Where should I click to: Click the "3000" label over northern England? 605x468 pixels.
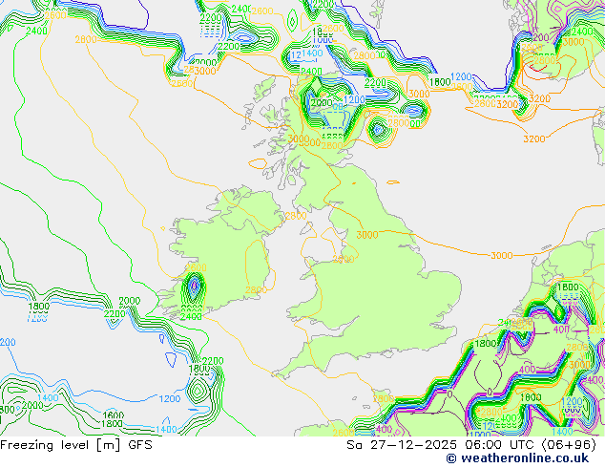click(x=367, y=234)
